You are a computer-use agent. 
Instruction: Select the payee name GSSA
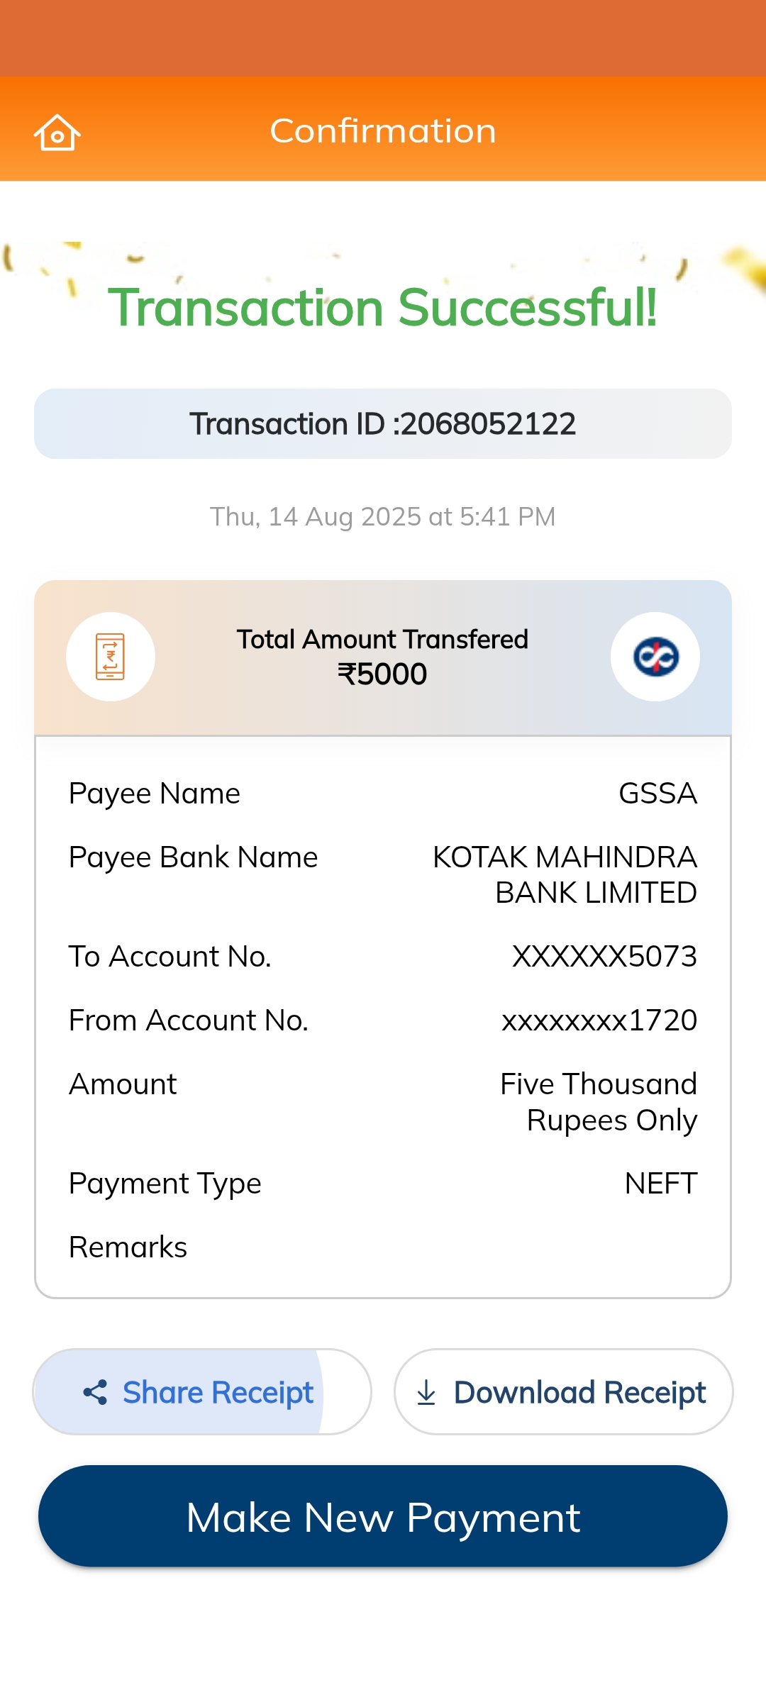point(657,794)
